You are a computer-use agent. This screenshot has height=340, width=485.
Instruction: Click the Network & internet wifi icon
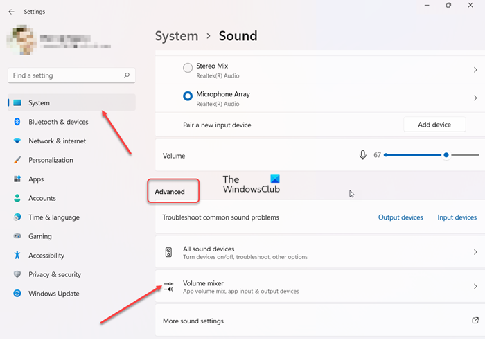[17, 141]
